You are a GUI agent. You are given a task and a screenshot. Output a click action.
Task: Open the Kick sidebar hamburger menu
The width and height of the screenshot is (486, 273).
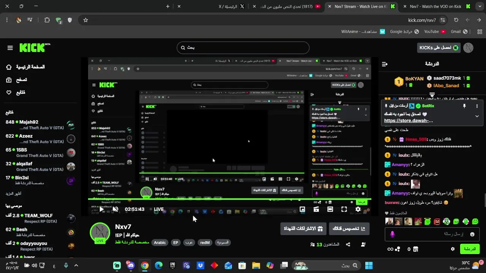click(x=10, y=48)
